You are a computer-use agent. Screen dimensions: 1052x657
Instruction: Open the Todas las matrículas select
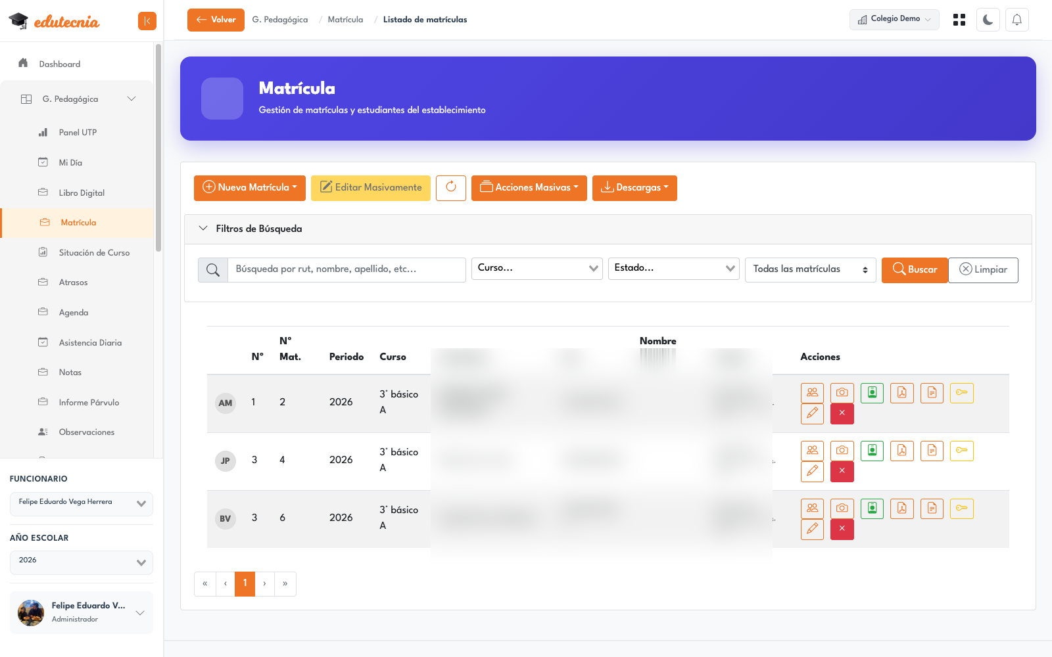[x=811, y=269]
